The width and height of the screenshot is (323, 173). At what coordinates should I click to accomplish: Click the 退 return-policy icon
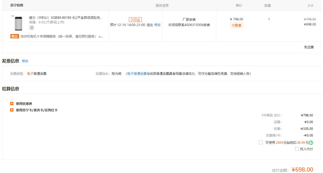pyautogui.click(x=32, y=27)
